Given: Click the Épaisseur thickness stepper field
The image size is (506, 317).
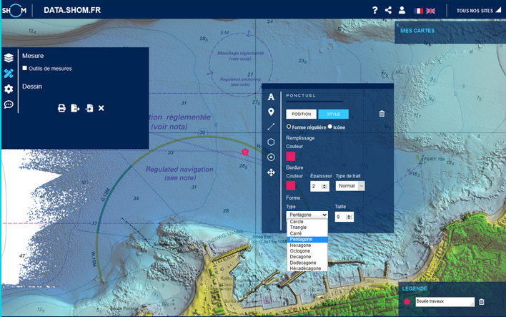Looking at the screenshot, I should 319,186.
